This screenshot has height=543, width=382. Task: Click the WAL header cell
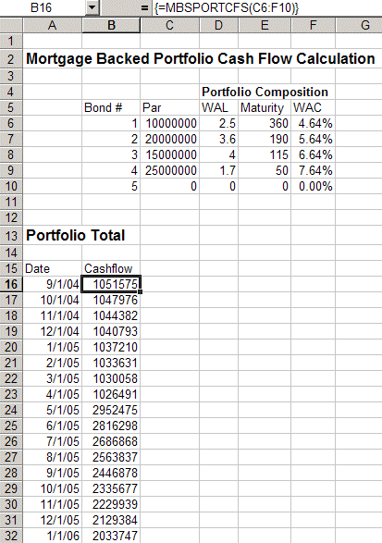pos(219,107)
